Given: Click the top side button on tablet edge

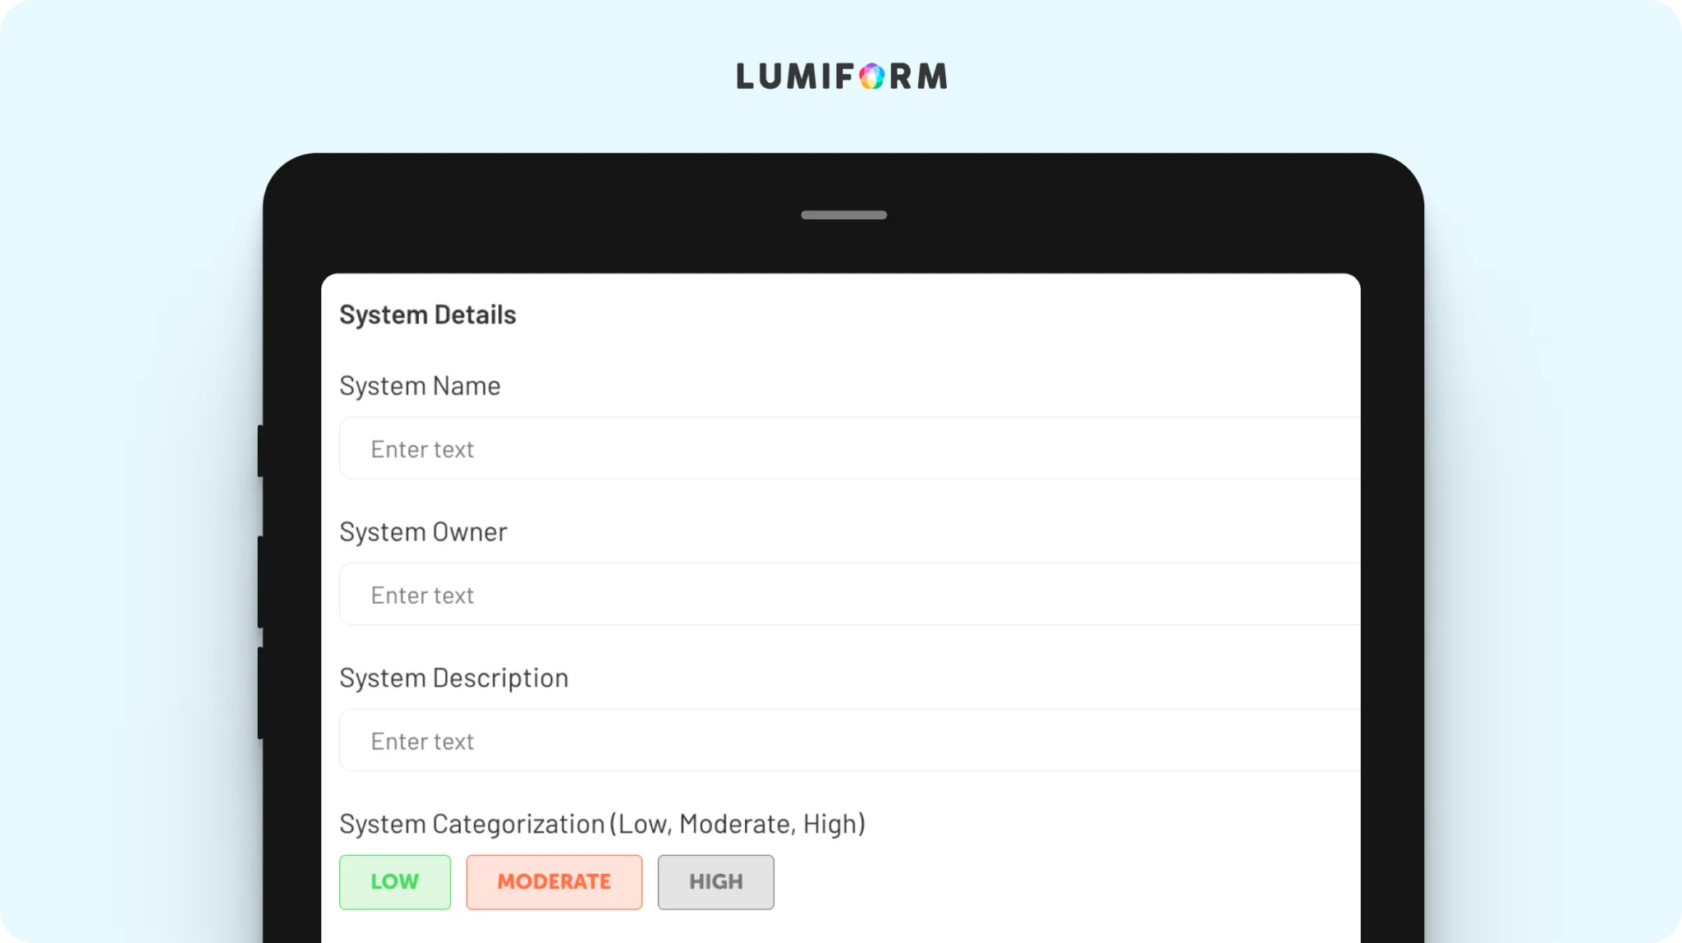Looking at the screenshot, I should pyautogui.click(x=261, y=450).
